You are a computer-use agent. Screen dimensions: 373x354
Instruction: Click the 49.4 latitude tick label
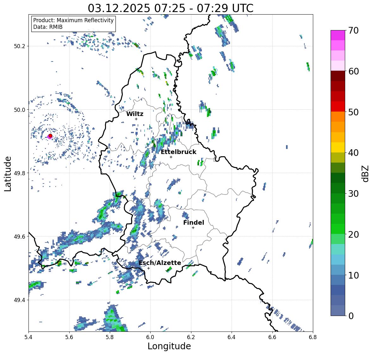point(20,300)
